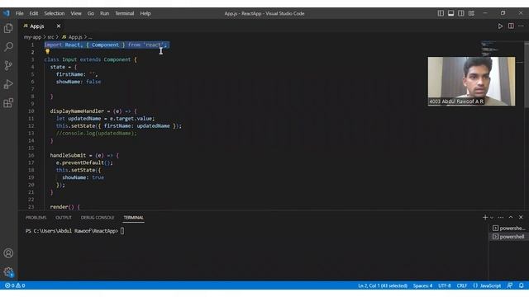Change indentation via Spaces: 4

(422, 285)
